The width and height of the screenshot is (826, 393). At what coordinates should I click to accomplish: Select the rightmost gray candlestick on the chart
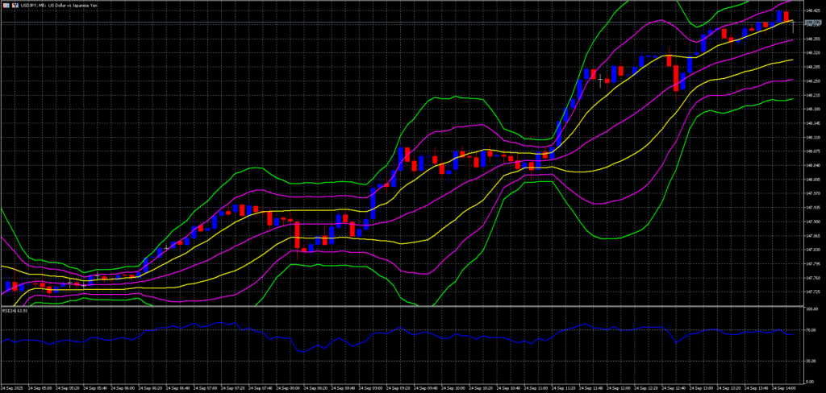795,27
